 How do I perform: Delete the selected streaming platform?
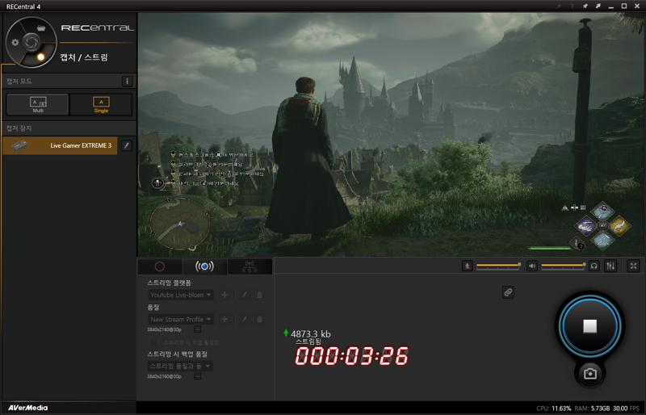tap(259, 295)
